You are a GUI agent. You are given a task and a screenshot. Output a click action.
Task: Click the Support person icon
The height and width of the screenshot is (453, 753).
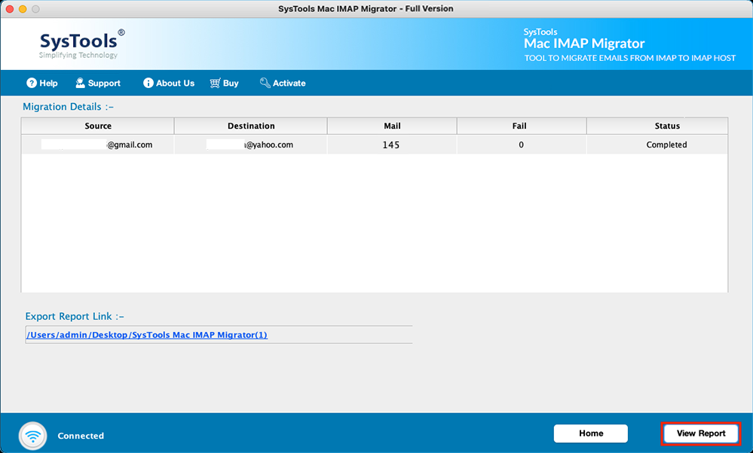[80, 83]
